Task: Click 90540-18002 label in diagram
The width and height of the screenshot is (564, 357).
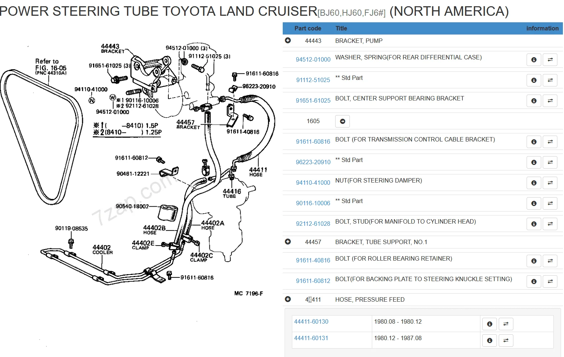Action: tap(132, 206)
